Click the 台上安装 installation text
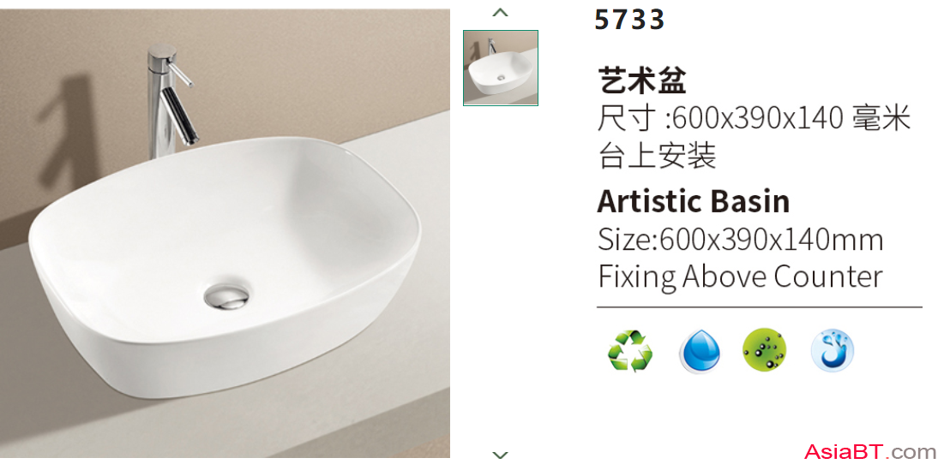 (657, 155)
